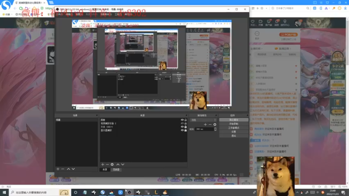Enable 工作室模式 button
Screen dimensions: 349x196
(x=234, y=128)
